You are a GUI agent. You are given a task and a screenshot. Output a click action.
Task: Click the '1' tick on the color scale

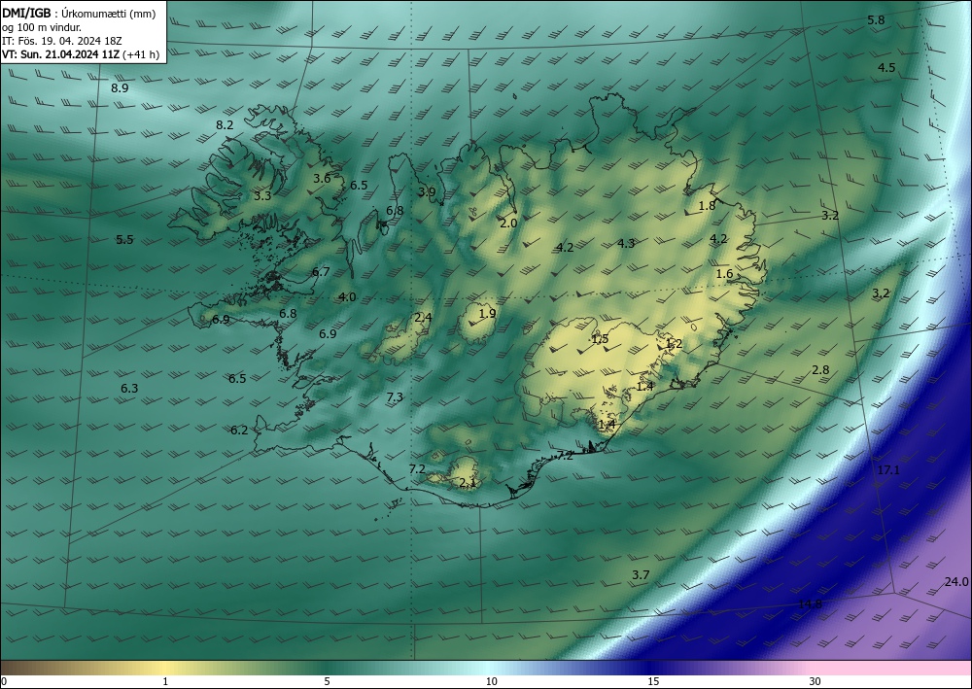(165, 682)
